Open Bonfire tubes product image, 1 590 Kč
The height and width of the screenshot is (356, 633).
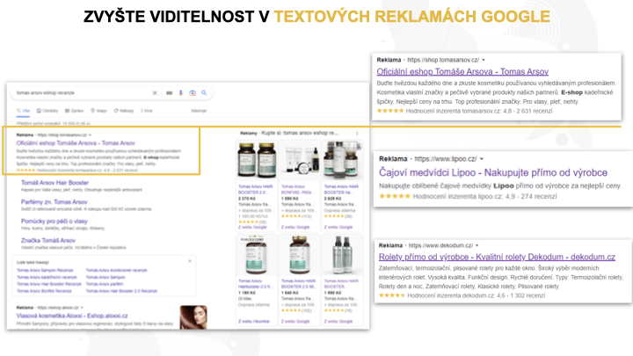[x=300, y=160]
